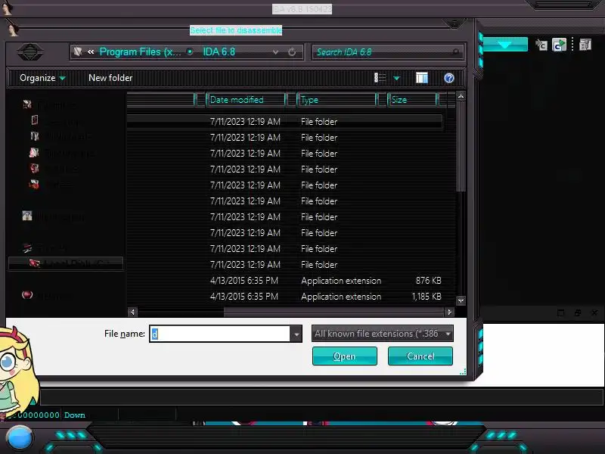Open the All known file extensions combo

[383, 334]
